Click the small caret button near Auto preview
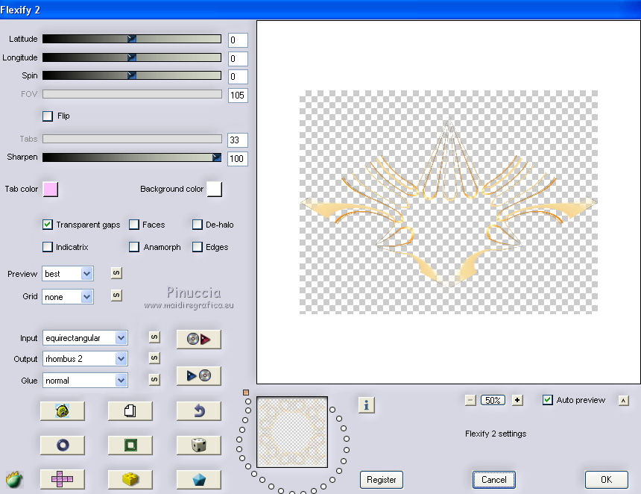Image resolution: width=641 pixels, height=494 pixels. click(x=623, y=401)
